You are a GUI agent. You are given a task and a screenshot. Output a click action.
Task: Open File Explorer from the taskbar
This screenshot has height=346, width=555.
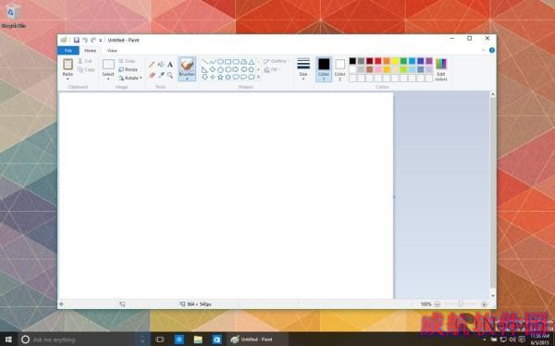198,340
